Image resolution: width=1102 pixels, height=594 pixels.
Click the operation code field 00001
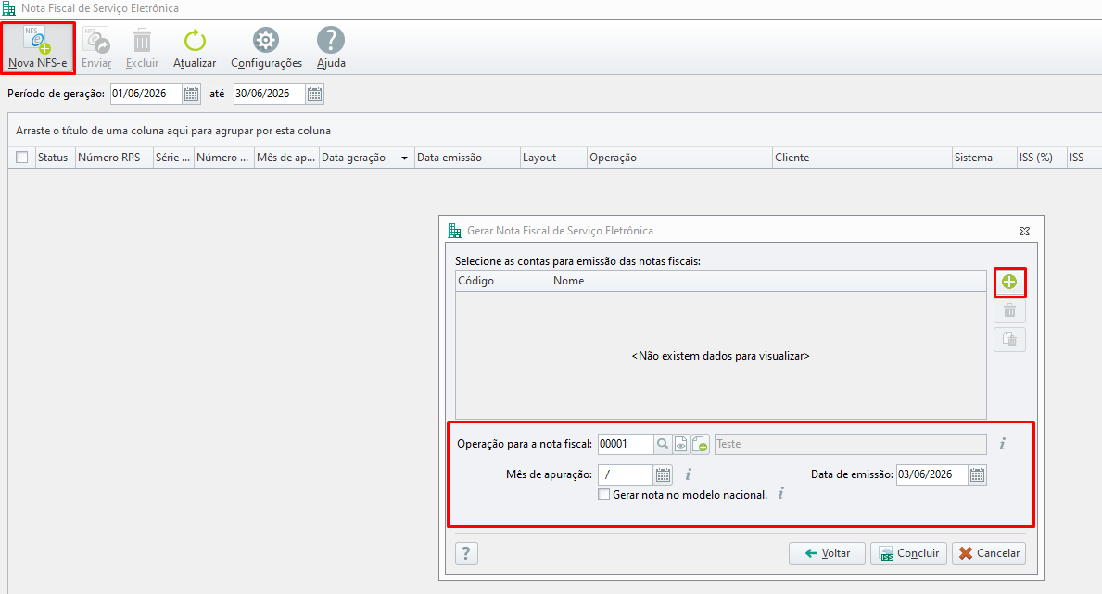[625, 444]
